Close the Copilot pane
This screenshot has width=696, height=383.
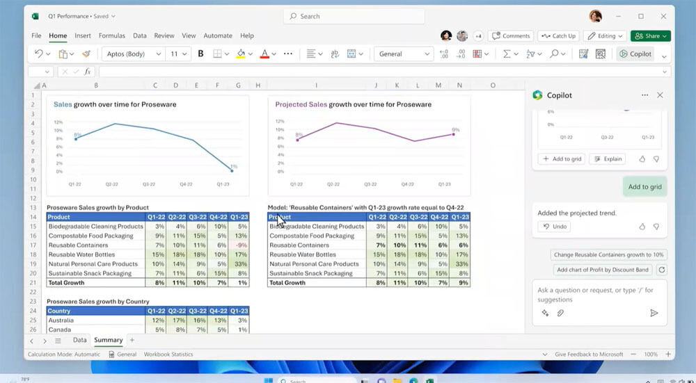tap(660, 95)
